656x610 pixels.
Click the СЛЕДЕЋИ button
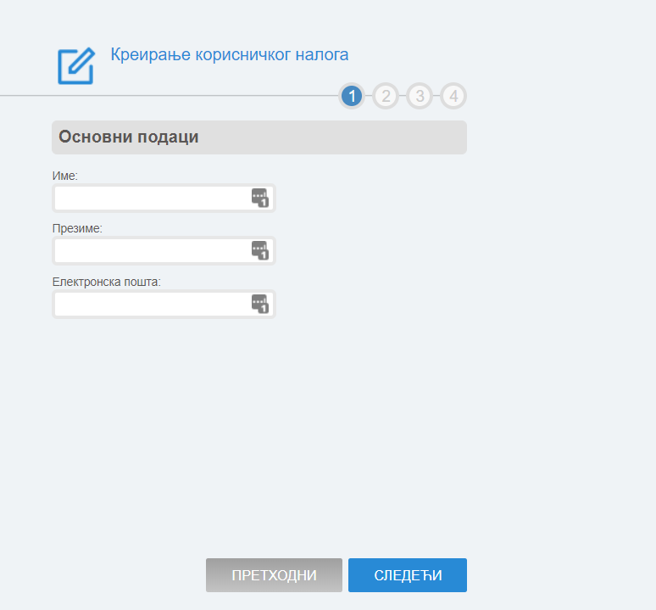coord(408,575)
